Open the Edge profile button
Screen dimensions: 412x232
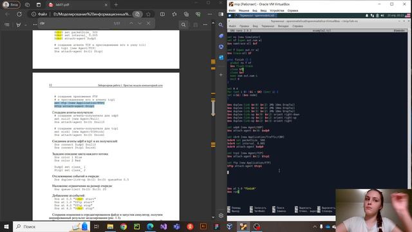(11, 5)
